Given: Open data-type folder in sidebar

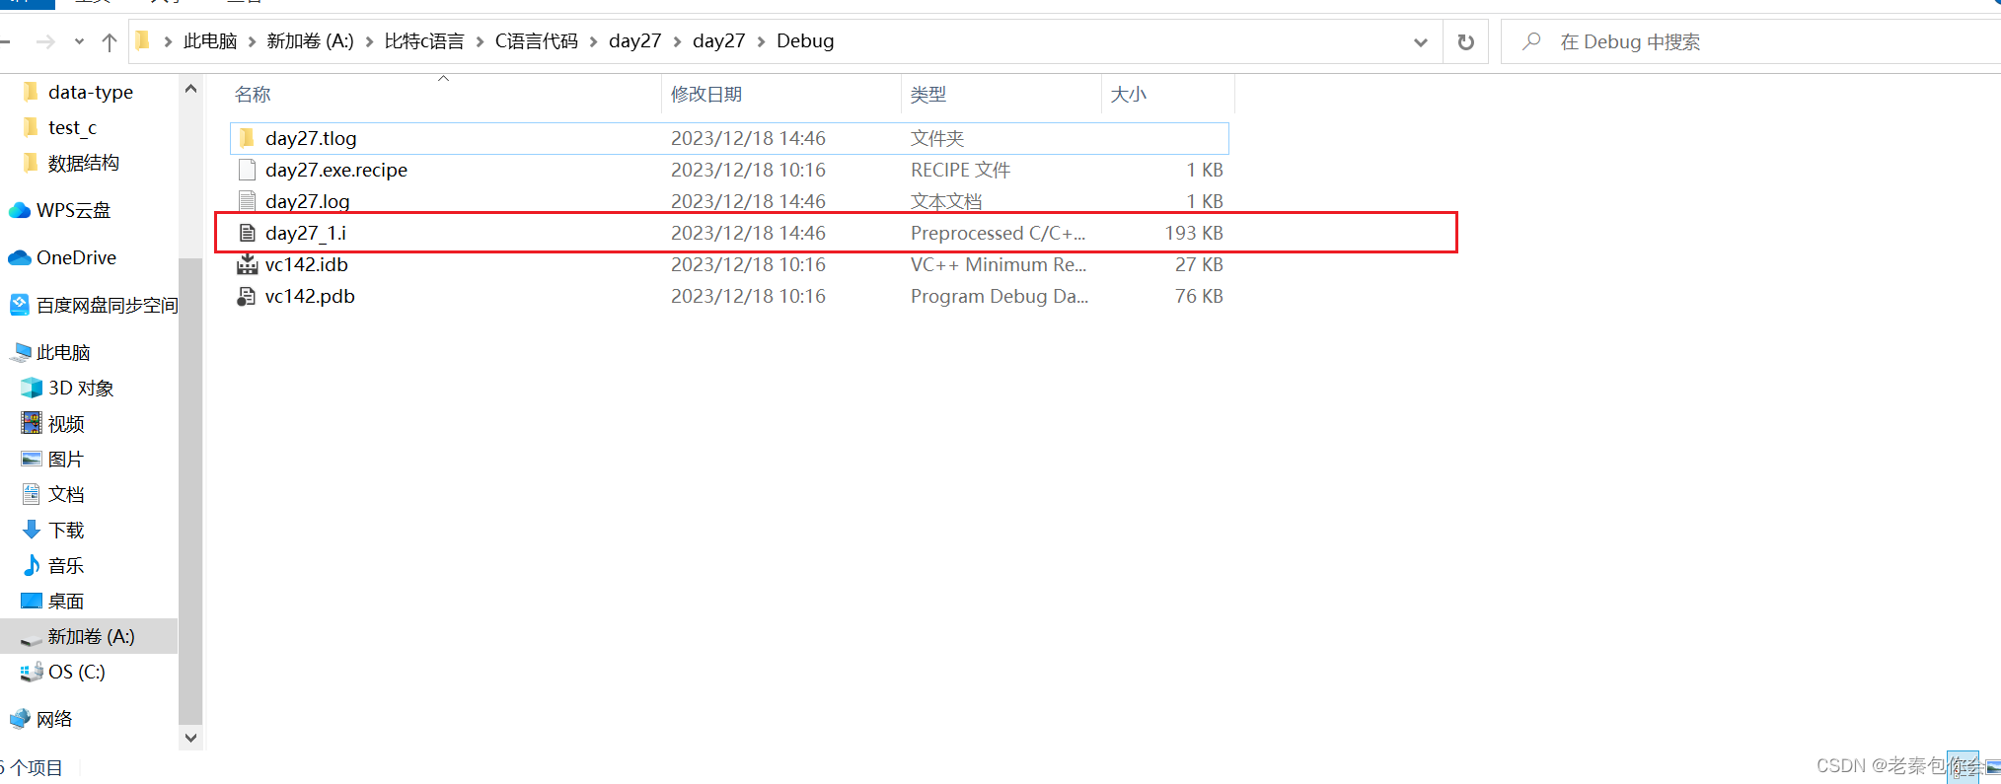Looking at the screenshot, I should (x=91, y=92).
